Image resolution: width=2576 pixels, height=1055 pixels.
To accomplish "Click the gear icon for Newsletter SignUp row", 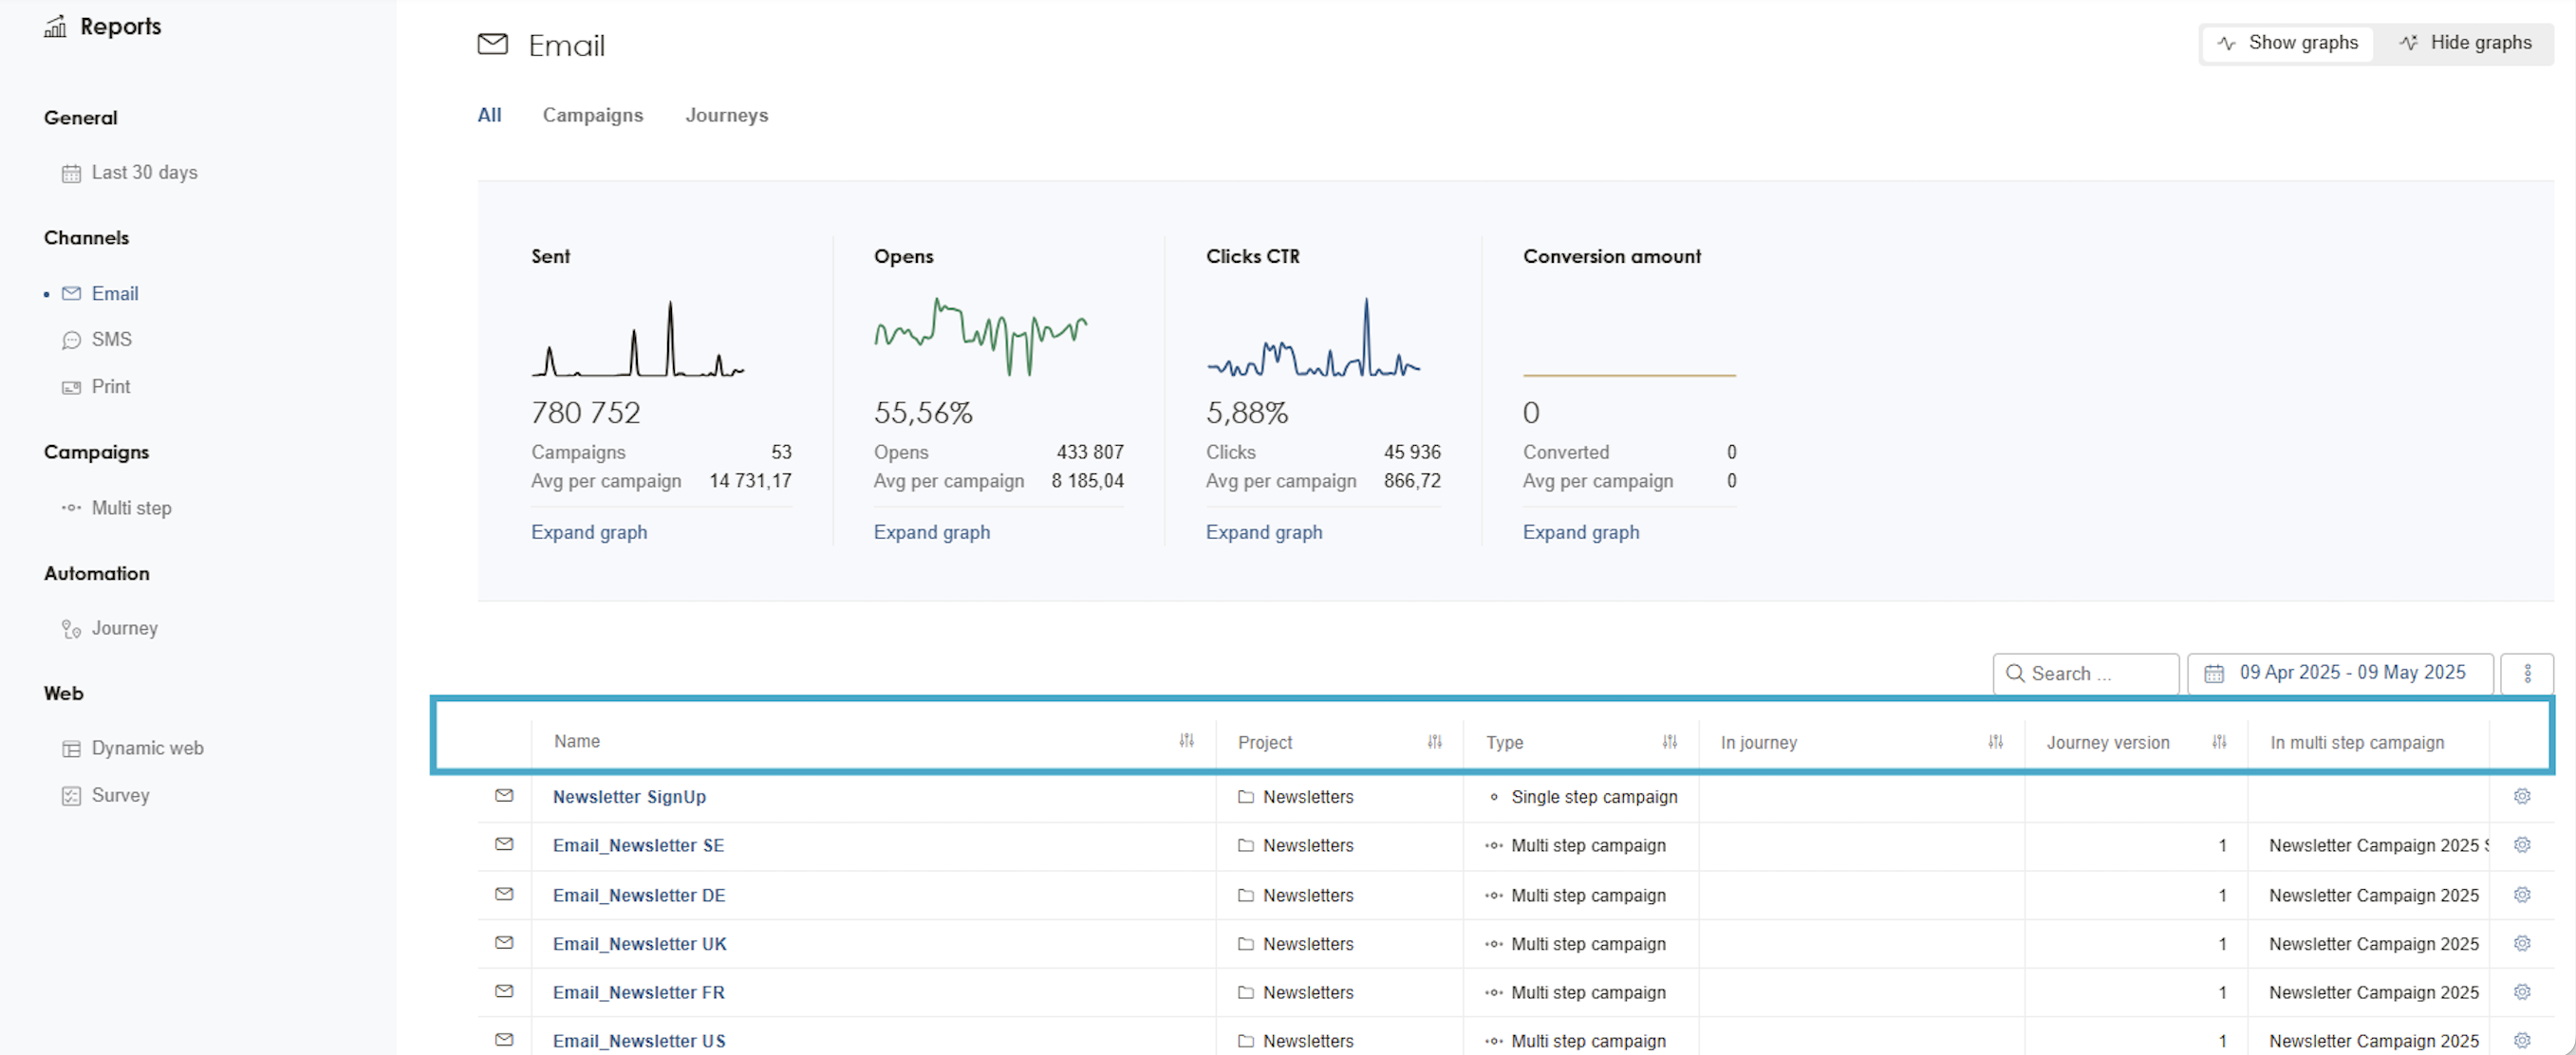I will coord(2521,796).
